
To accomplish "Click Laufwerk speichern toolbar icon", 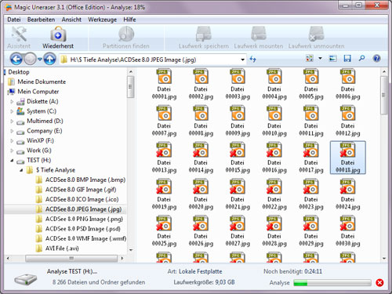I will click(204, 38).
